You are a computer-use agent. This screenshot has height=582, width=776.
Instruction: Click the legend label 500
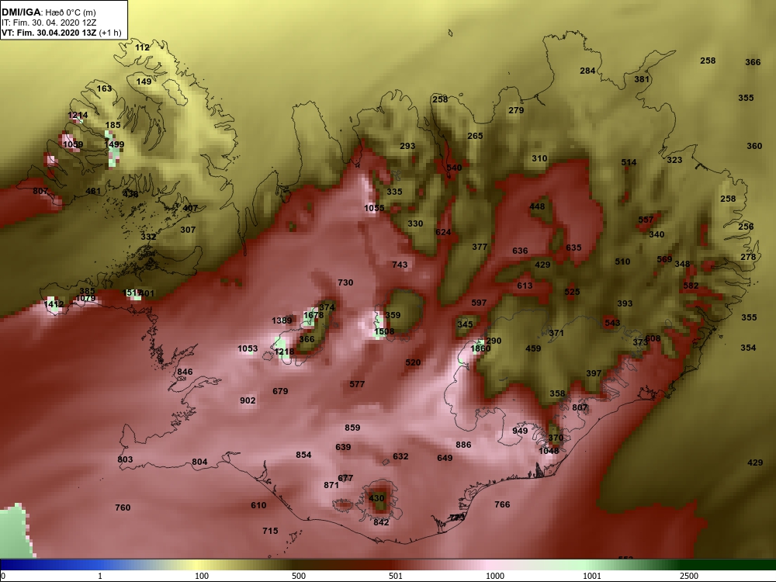pyautogui.click(x=299, y=576)
